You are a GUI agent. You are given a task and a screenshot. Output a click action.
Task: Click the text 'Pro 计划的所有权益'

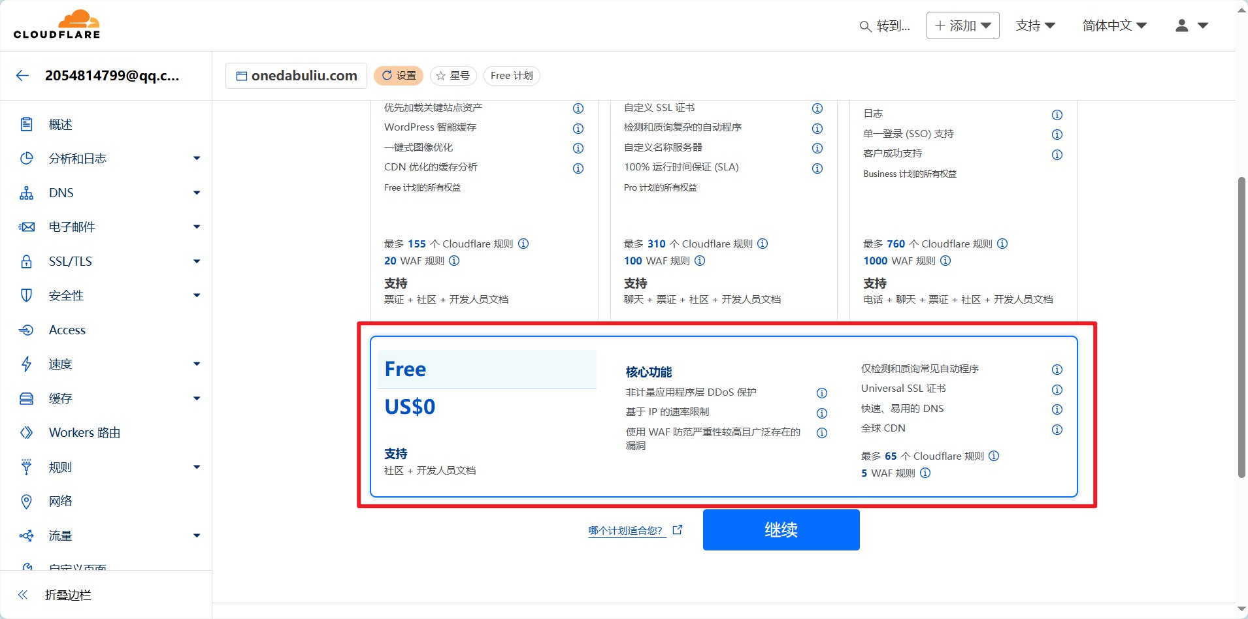[x=660, y=187]
